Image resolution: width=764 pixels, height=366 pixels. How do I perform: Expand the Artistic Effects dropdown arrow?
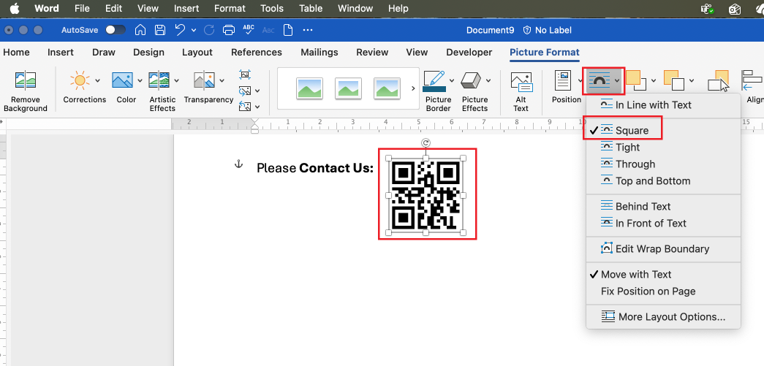click(176, 80)
